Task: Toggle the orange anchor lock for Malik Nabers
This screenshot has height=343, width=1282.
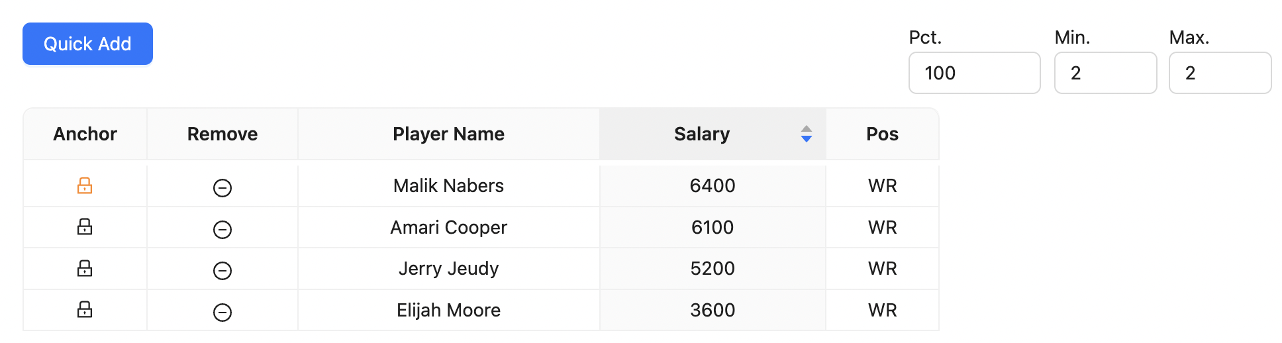Action: 85,185
